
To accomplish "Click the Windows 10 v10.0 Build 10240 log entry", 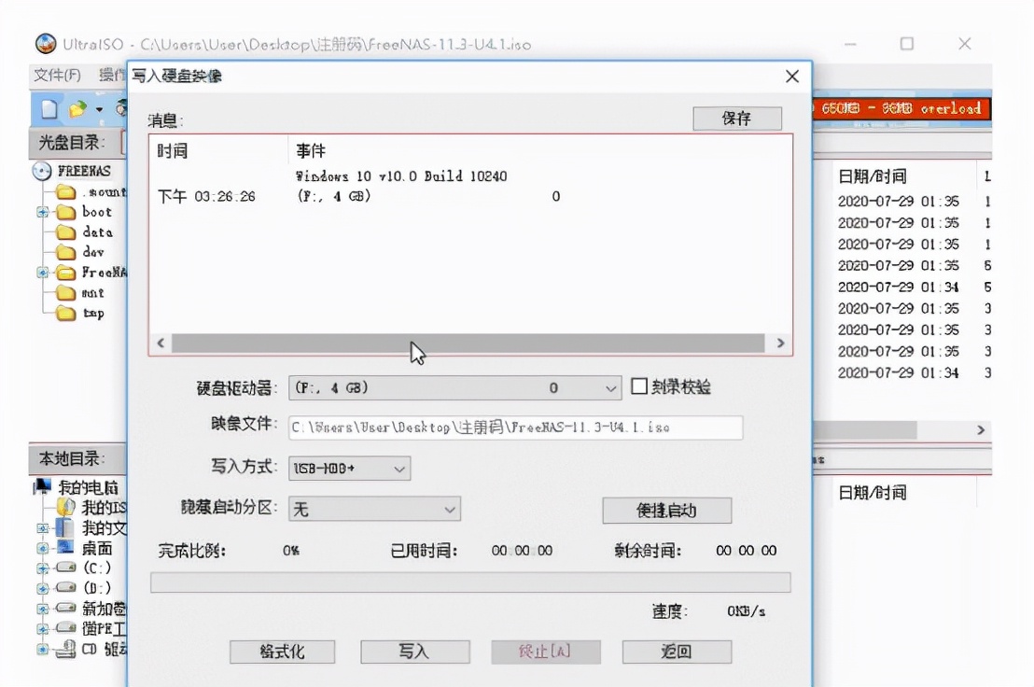I will click(x=401, y=176).
